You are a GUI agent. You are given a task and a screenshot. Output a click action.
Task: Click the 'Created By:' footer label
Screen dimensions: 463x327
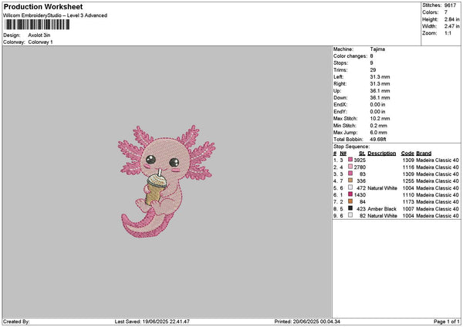coord(16,322)
